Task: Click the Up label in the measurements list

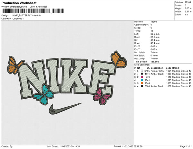Action: [x=136, y=40]
